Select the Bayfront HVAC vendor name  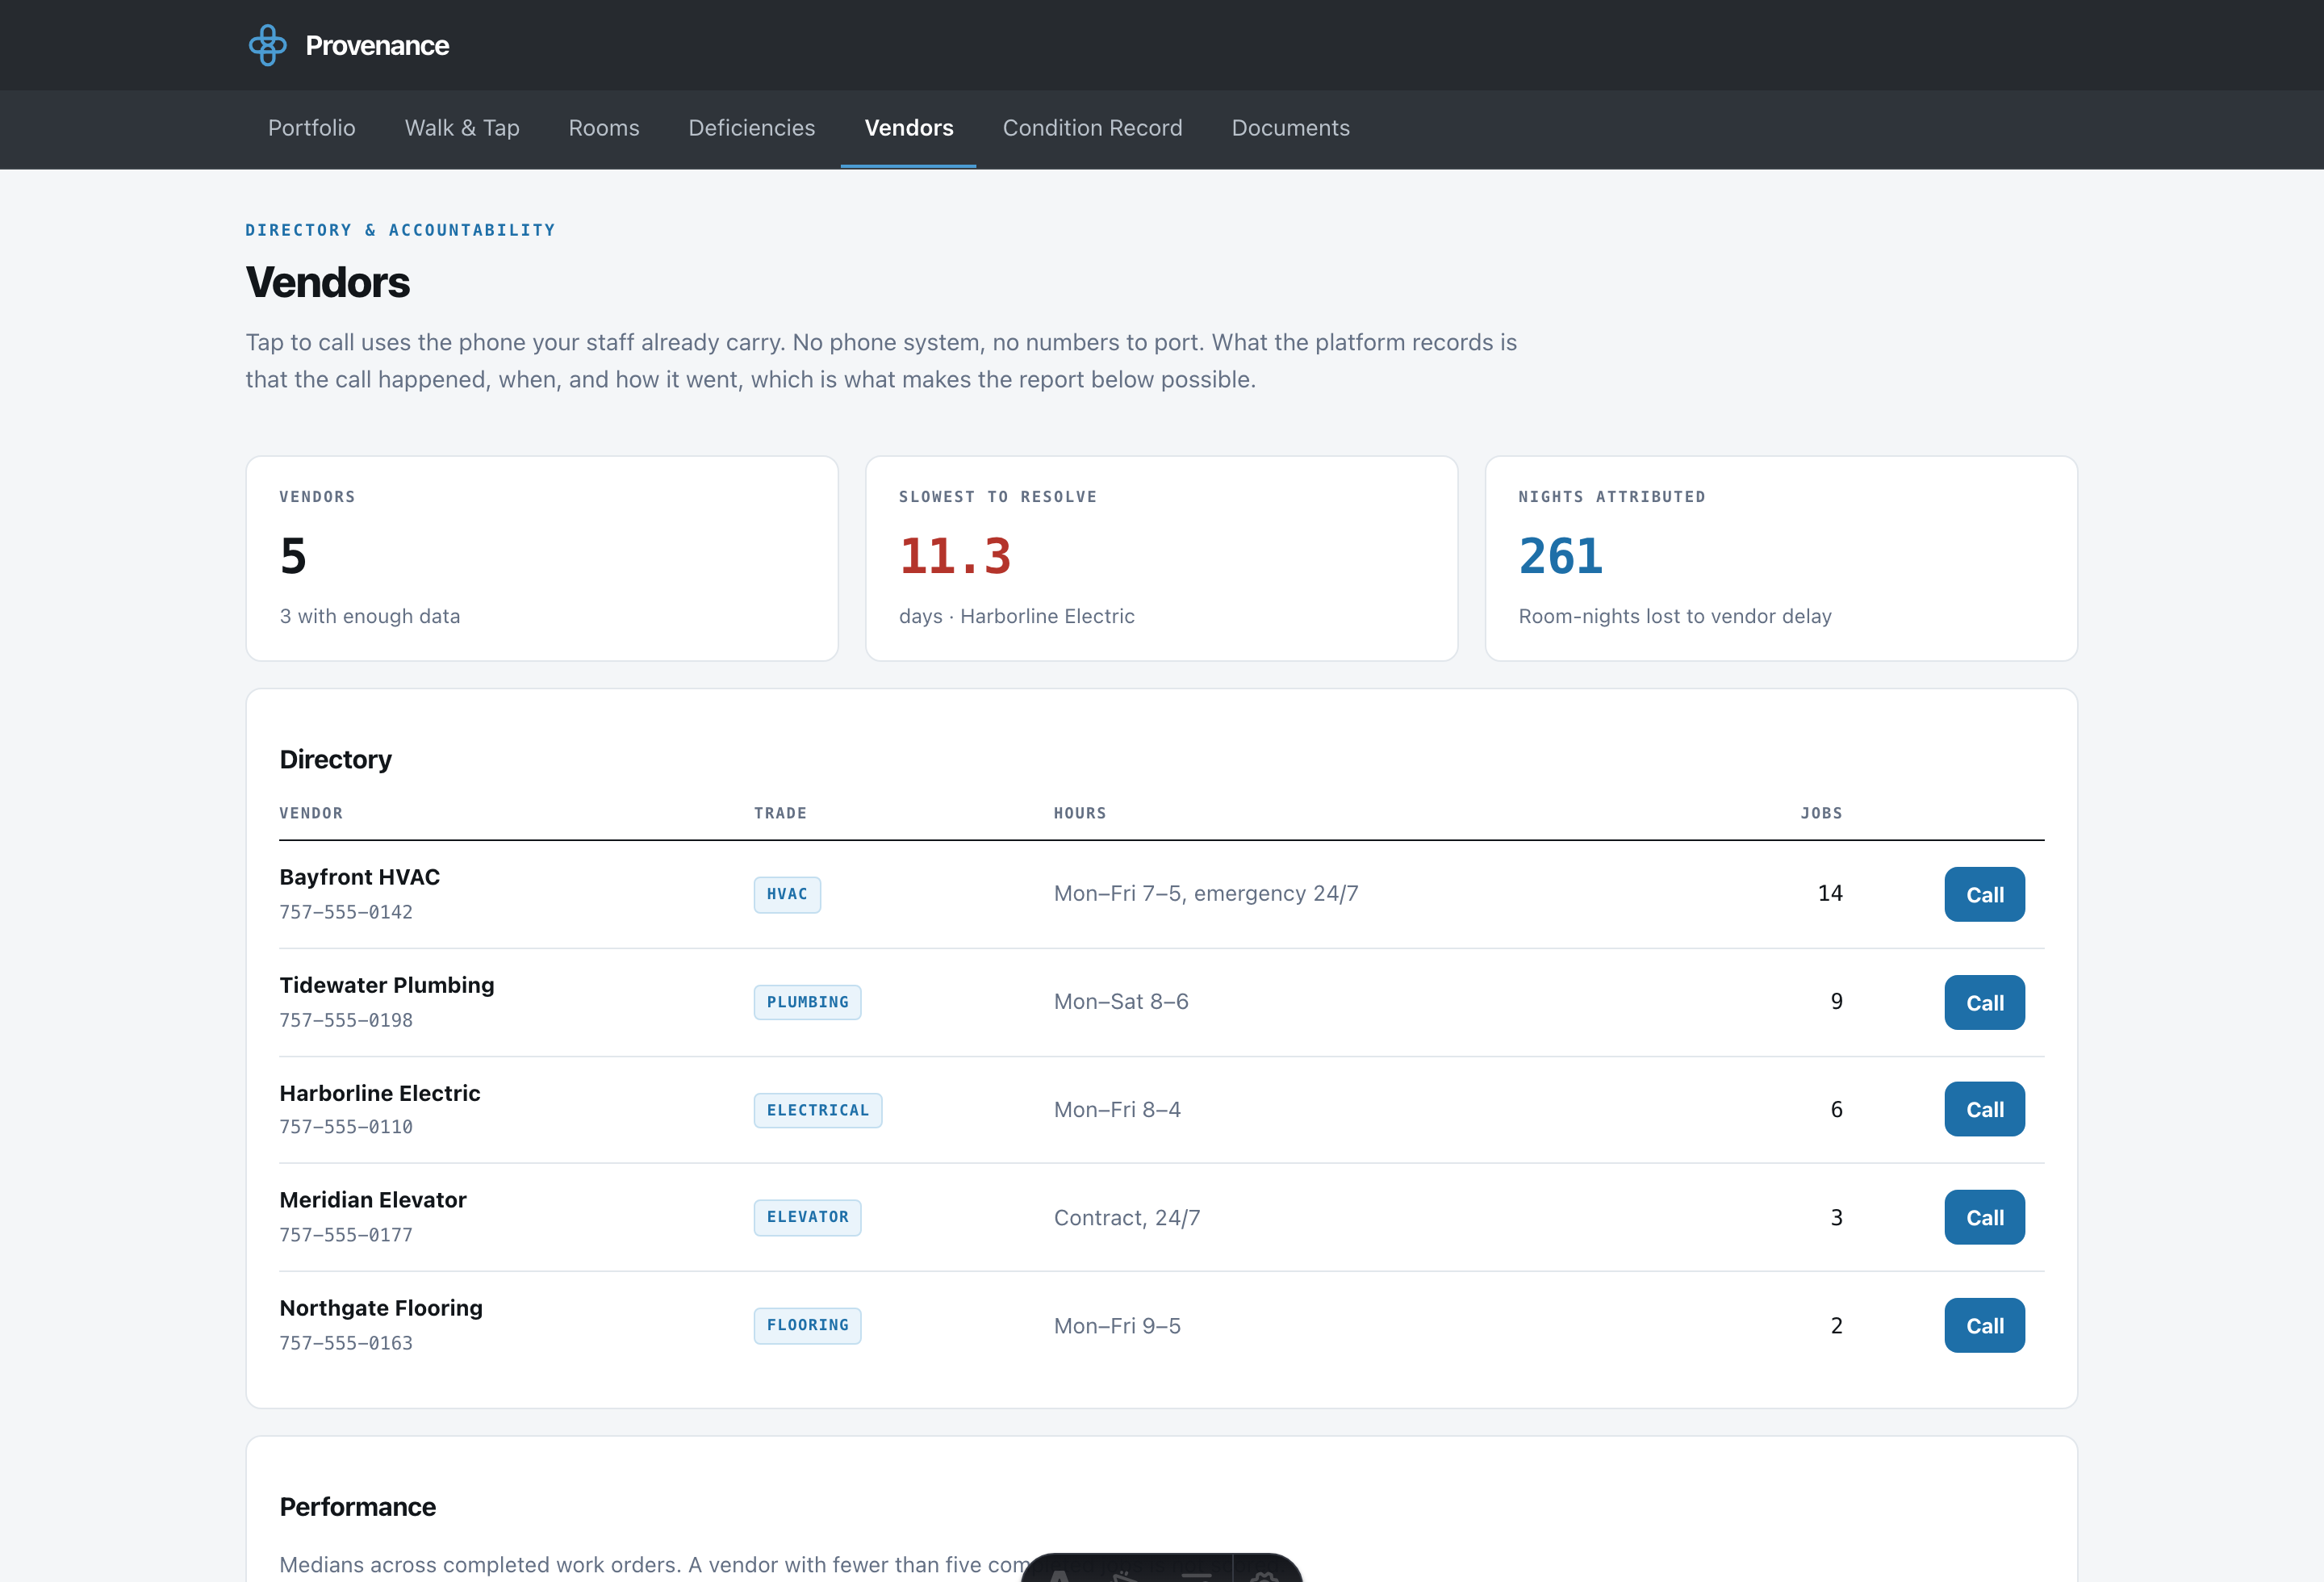[x=359, y=877]
